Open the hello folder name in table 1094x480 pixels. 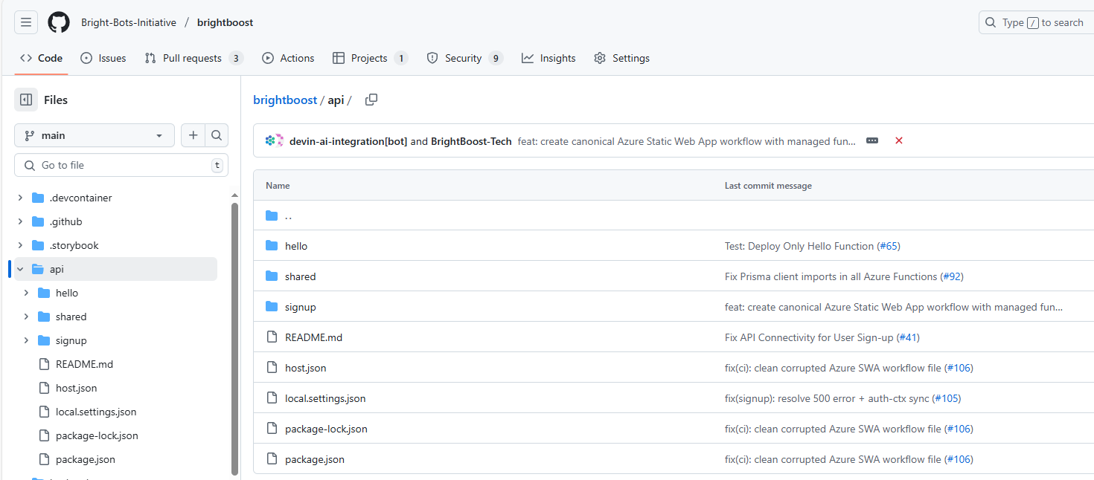[296, 246]
